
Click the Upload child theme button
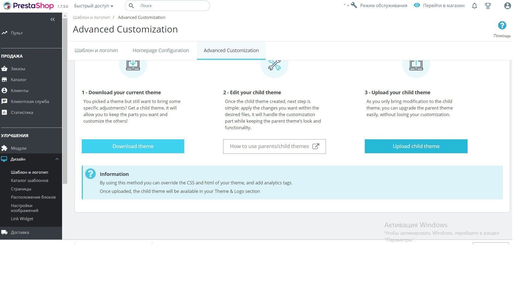coord(416,146)
